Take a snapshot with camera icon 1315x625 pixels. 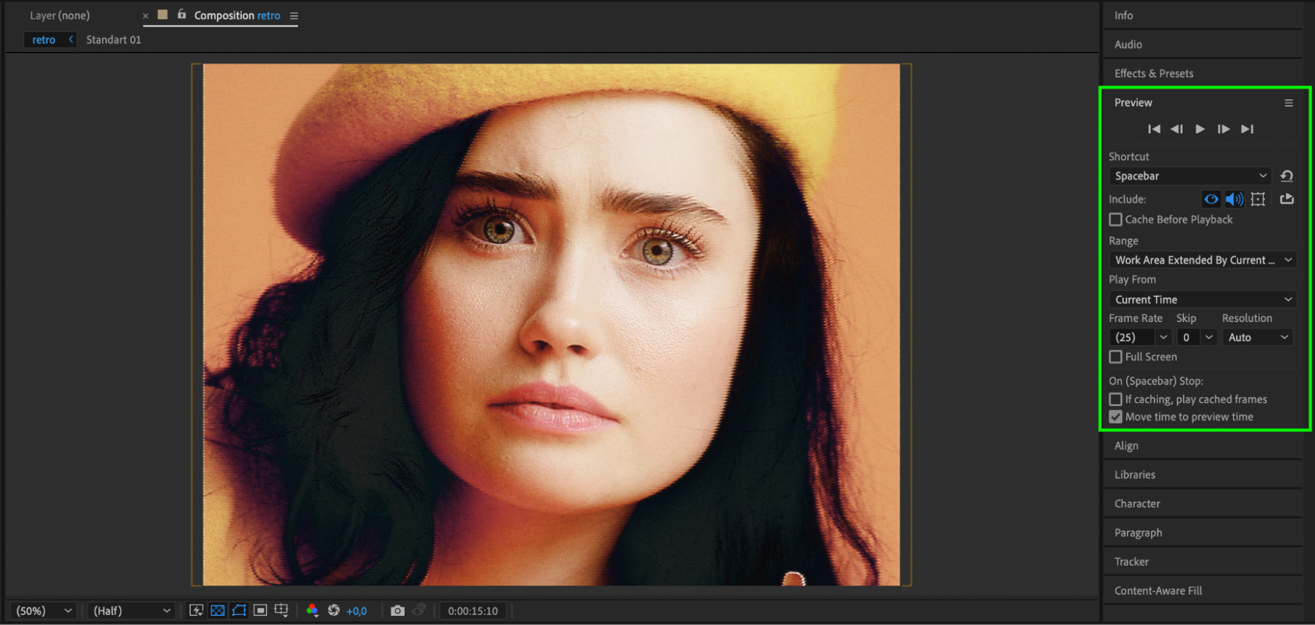397,611
